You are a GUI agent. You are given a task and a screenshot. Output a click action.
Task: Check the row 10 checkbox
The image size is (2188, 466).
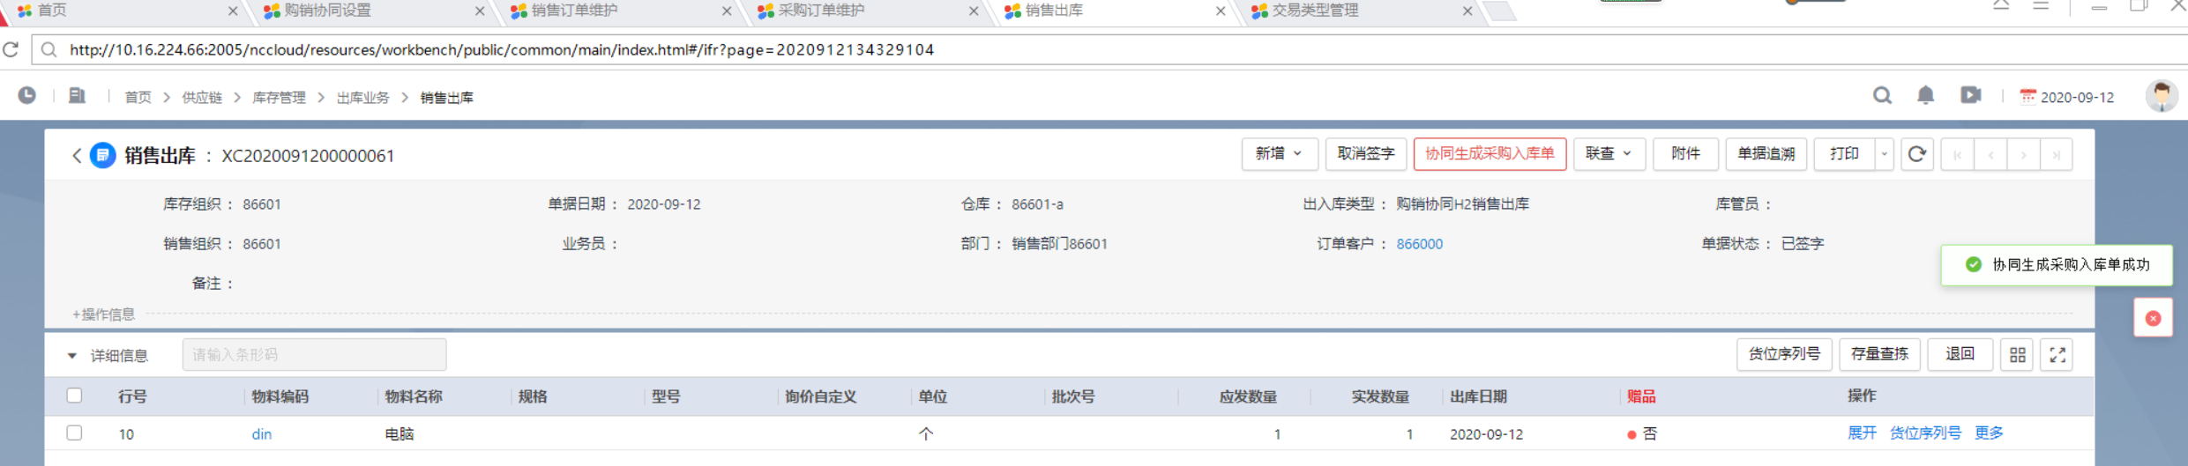tap(74, 433)
